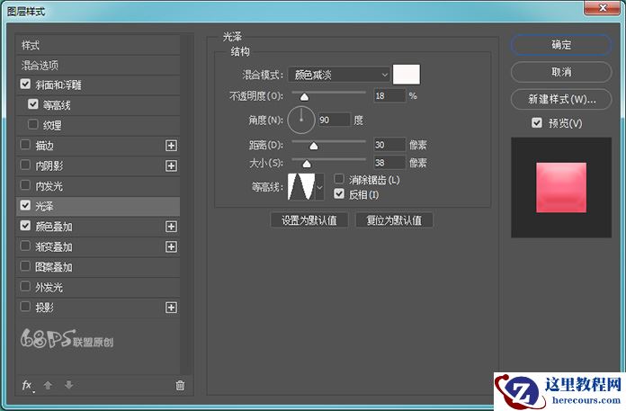This screenshot has width=626, height=411.
Task: Select the 图案叠加 effect row
Action: point(98,267)
